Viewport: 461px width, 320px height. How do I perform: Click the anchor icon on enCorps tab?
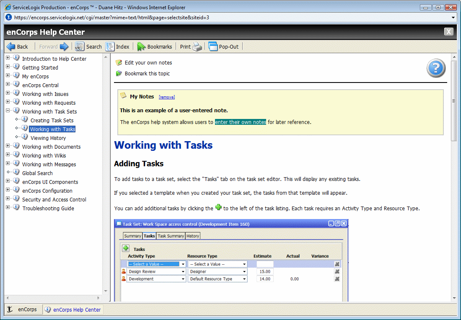click(x=10, y=309)
